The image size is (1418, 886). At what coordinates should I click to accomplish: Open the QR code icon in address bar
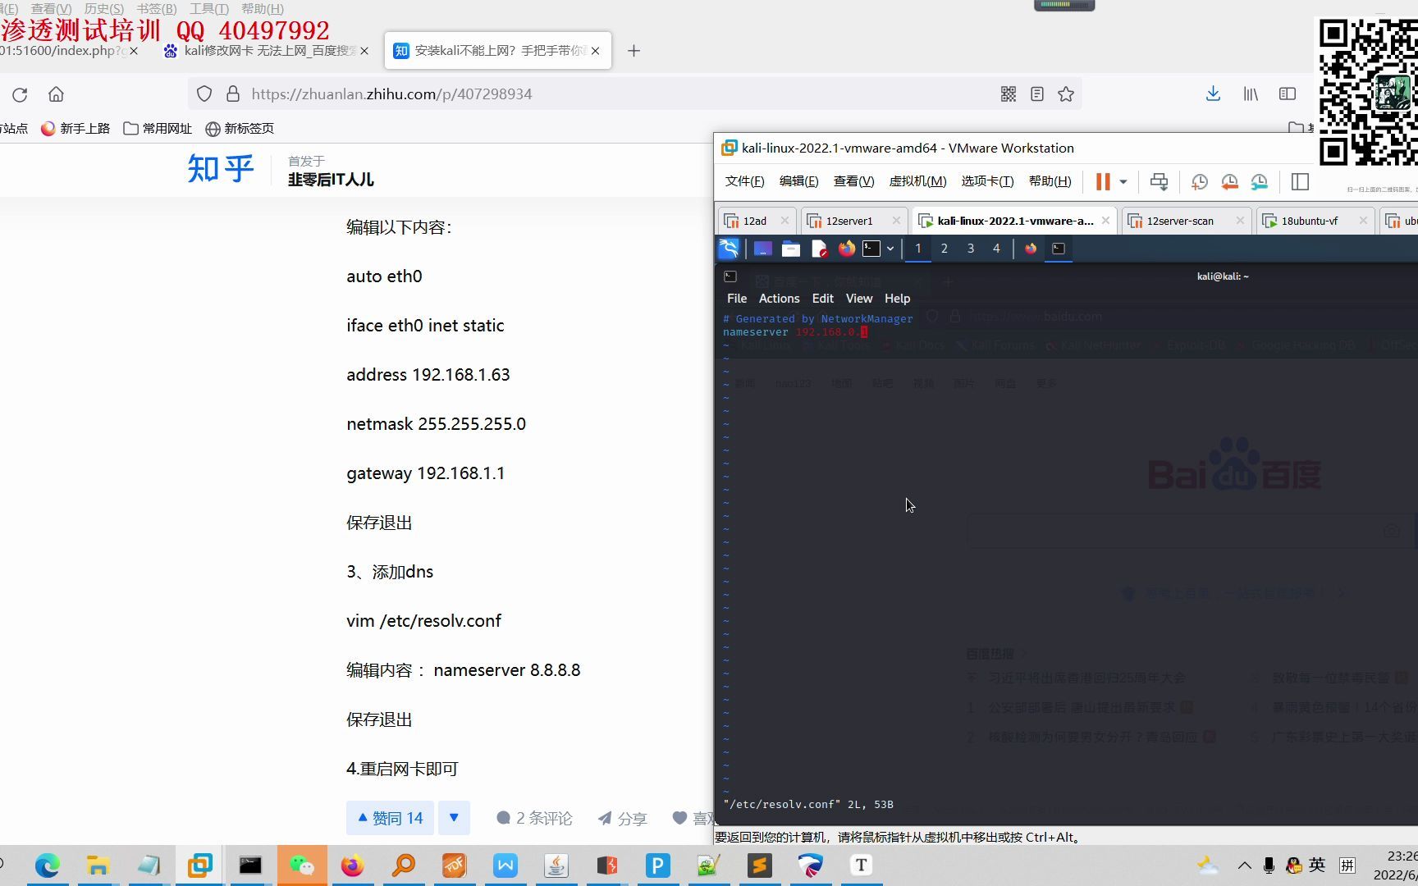click(x=1009, y=94)
